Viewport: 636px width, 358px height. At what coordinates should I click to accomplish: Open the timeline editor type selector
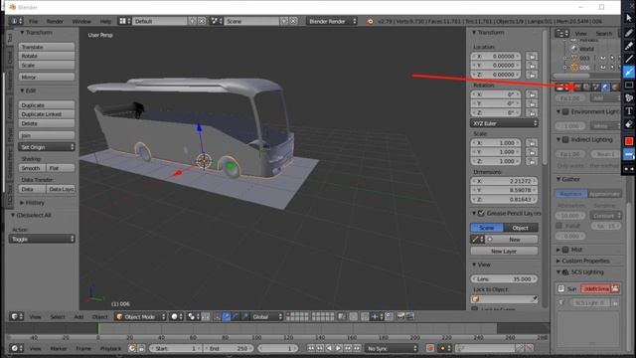[x=16, y=348]
